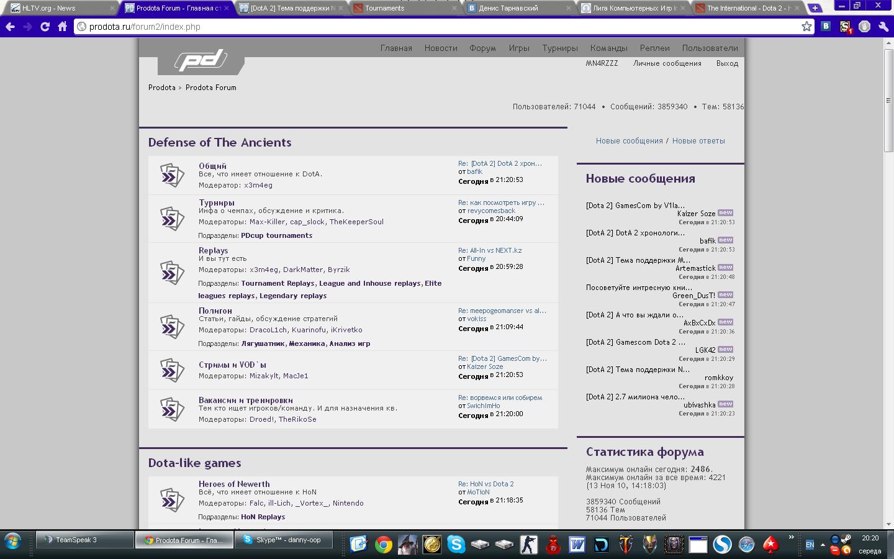Open Microsoft Word from the taskbar
894x559 pixels.
(577, 545)
